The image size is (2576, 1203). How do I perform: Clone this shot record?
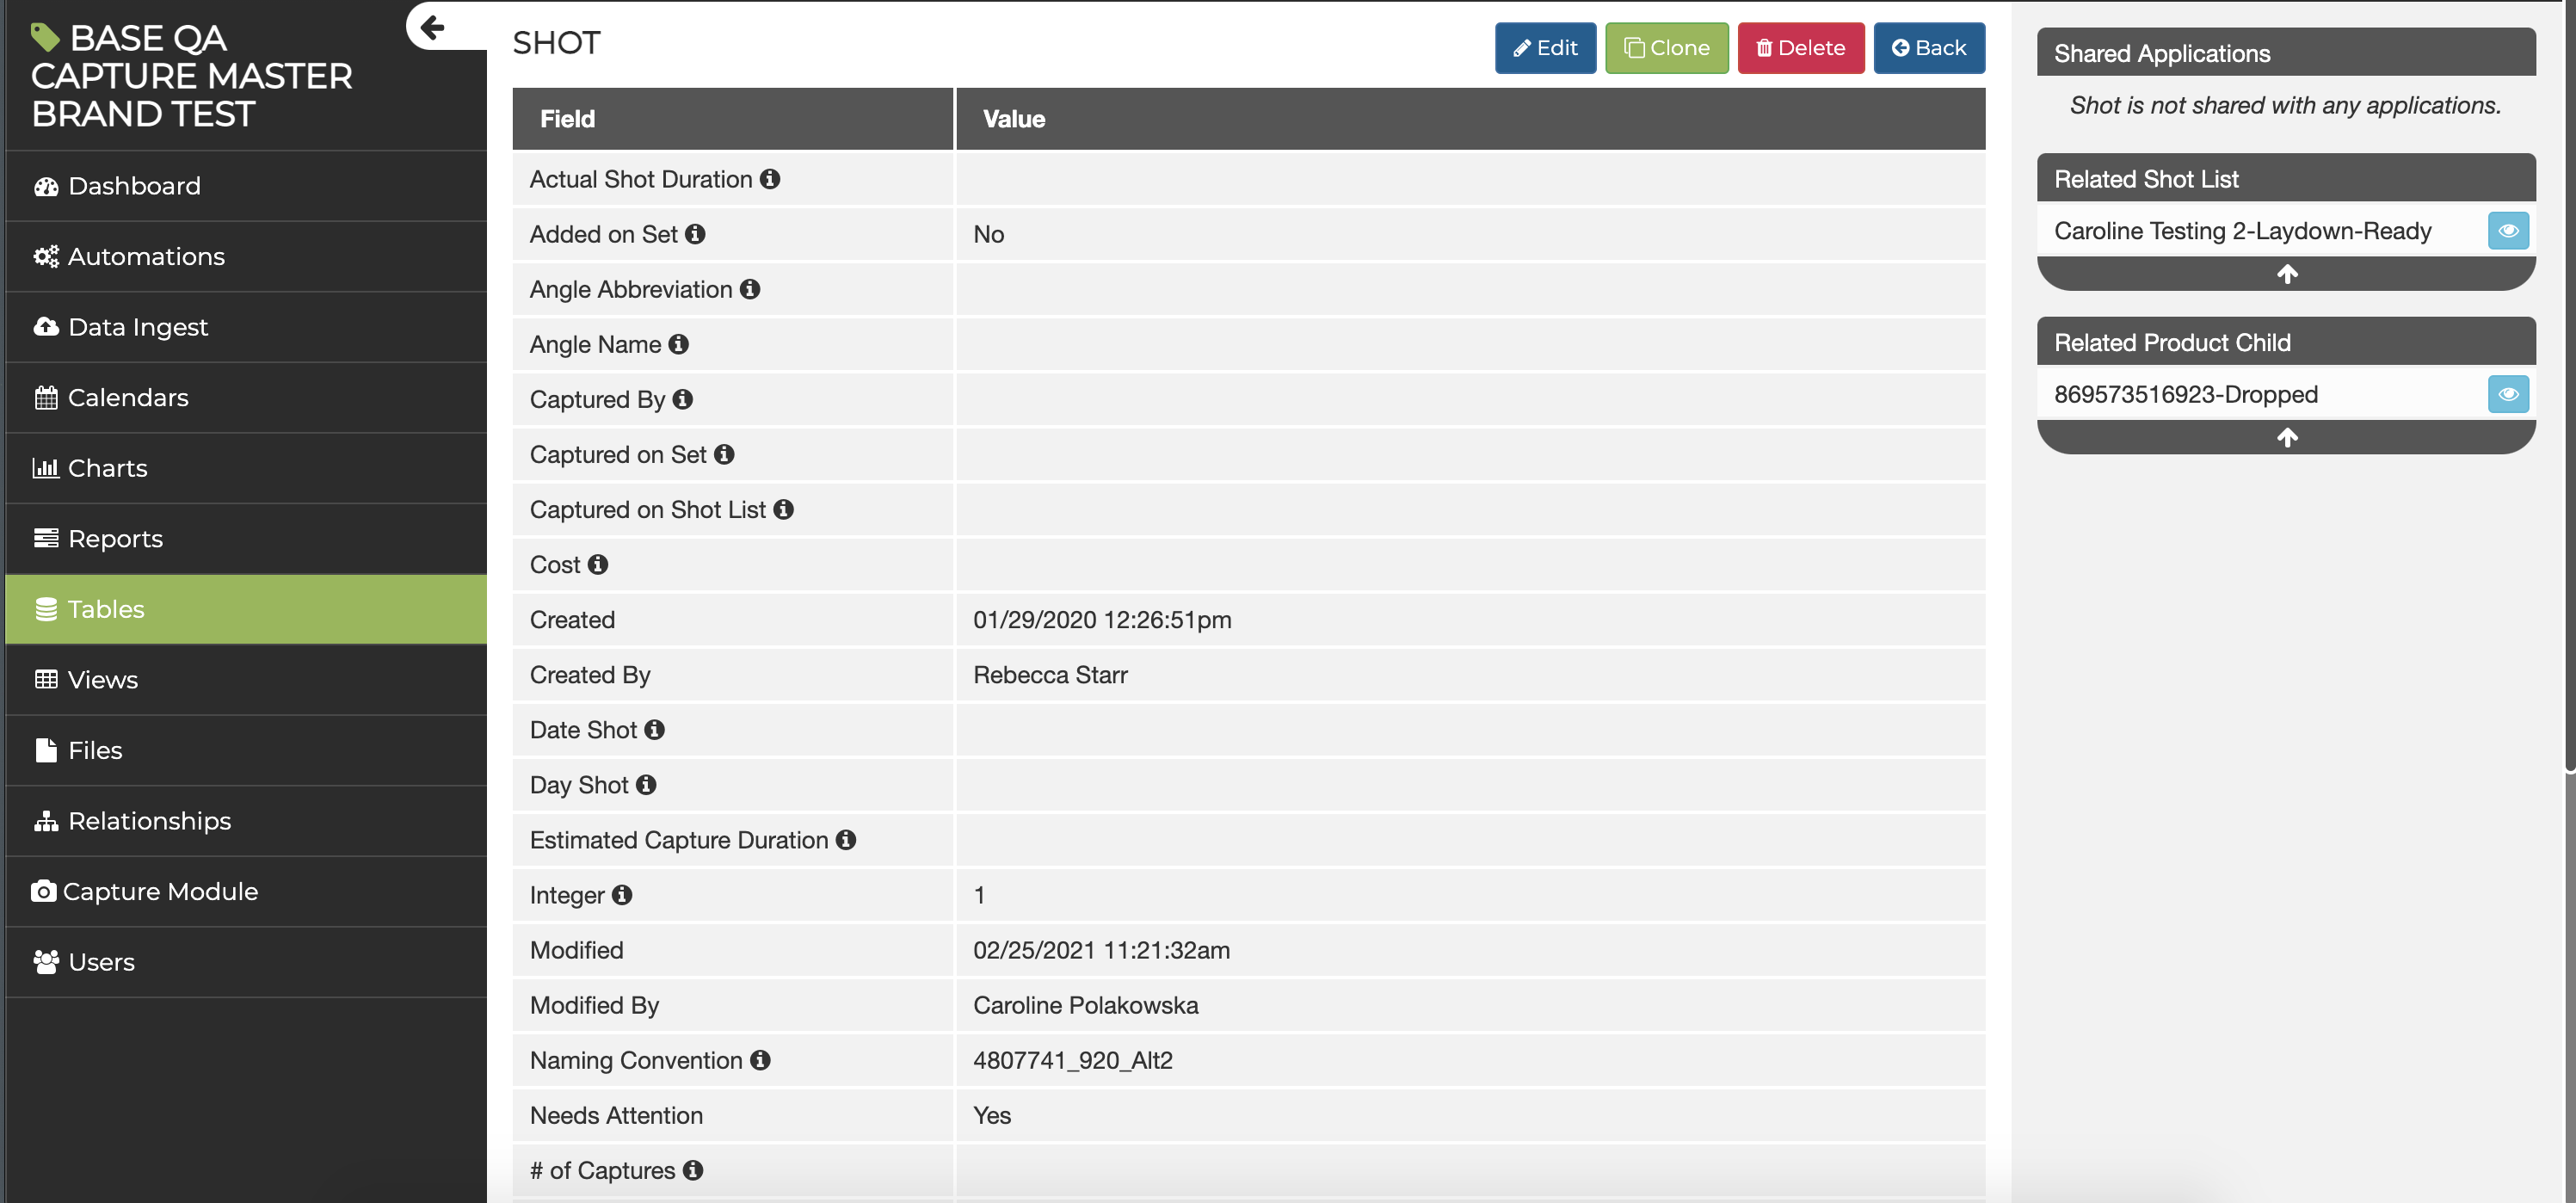pos(1666,48)
